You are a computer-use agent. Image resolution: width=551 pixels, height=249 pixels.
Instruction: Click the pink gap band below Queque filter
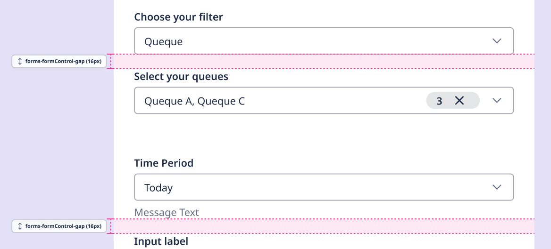pyautogui.click(x=324, y=62)
